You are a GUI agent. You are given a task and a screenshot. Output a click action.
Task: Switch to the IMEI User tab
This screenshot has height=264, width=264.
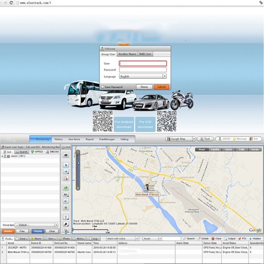pyautogui.click(x=145, y=54)
